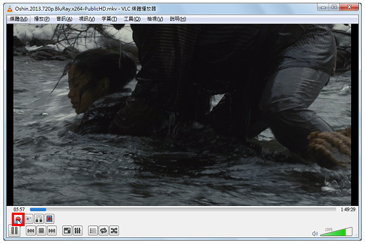This screenshot has height=244, width=365.
Task: Set volume on the green volume slider
Action: click(336, 232)
